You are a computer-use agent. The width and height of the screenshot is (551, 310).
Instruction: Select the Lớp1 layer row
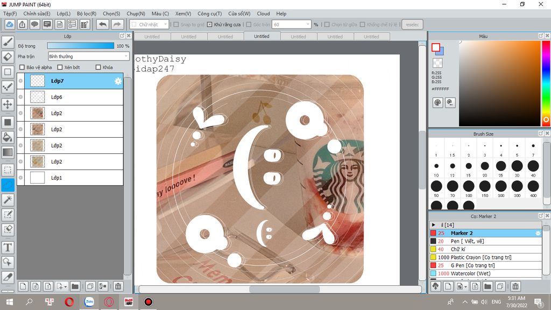70,178
